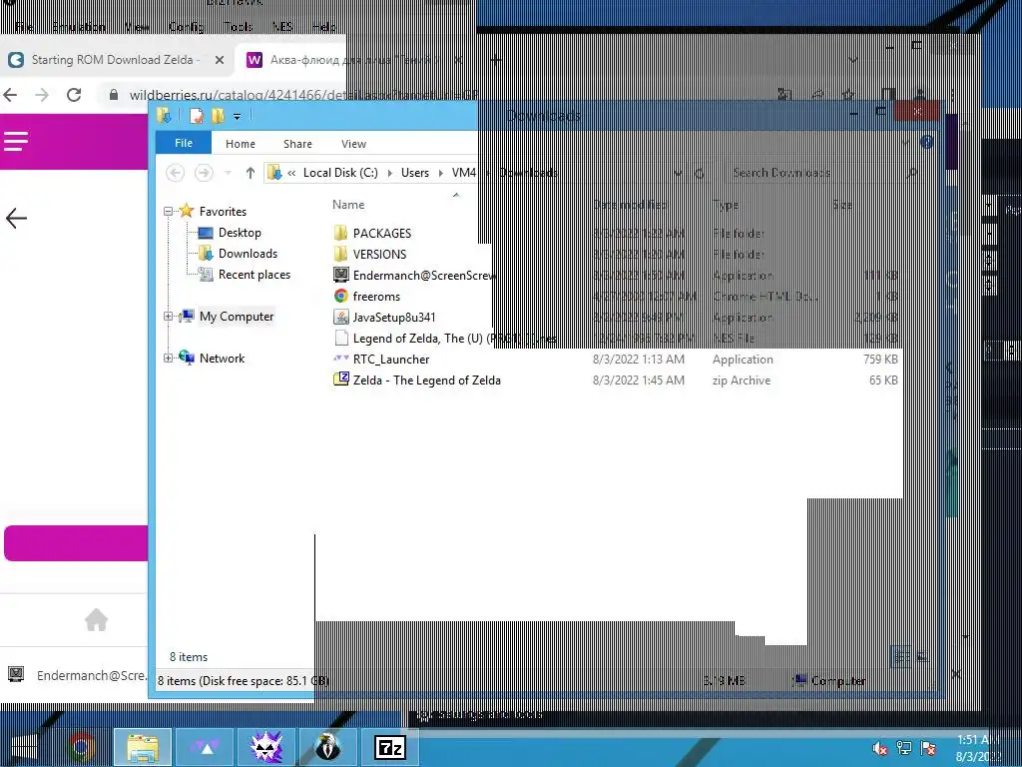The image size is (1022, 767).
Task: Open the File tab in Explorer ribbon
Action: 184,143
